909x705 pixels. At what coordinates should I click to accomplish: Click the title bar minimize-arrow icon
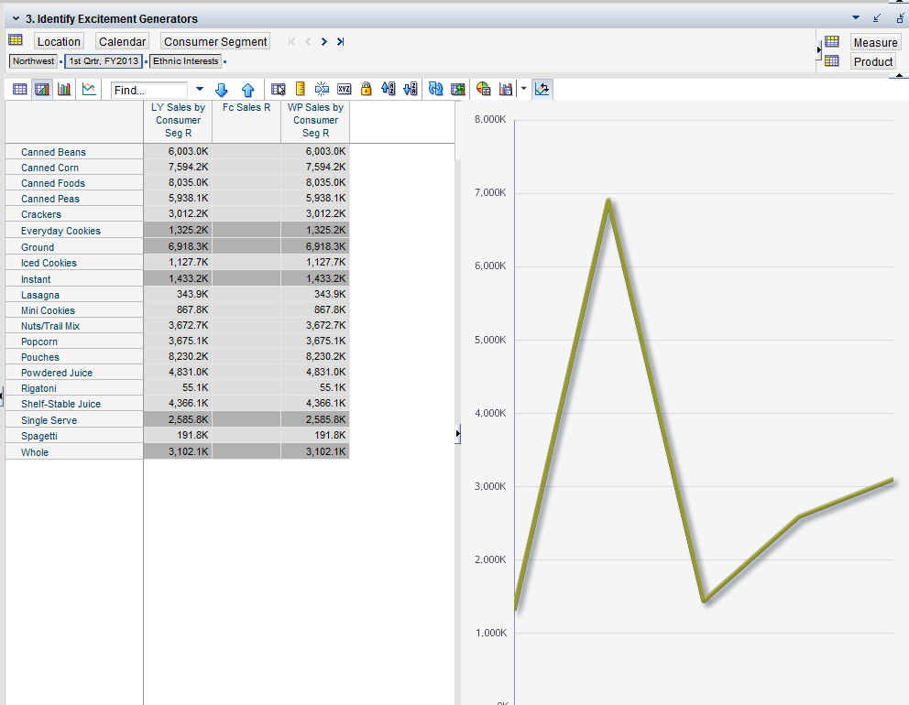[877, 18]
